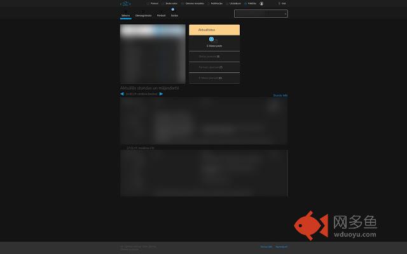Viewport: 407px width, 254px height.
Task: Select the Sekmes tab
Action: [174, 15]
